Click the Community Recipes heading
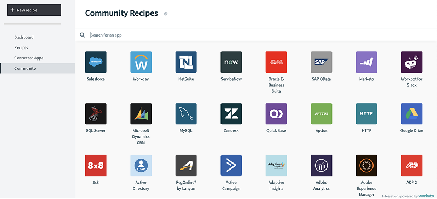The height and width of the screenshot is (199, 437). tap(121, 13)
